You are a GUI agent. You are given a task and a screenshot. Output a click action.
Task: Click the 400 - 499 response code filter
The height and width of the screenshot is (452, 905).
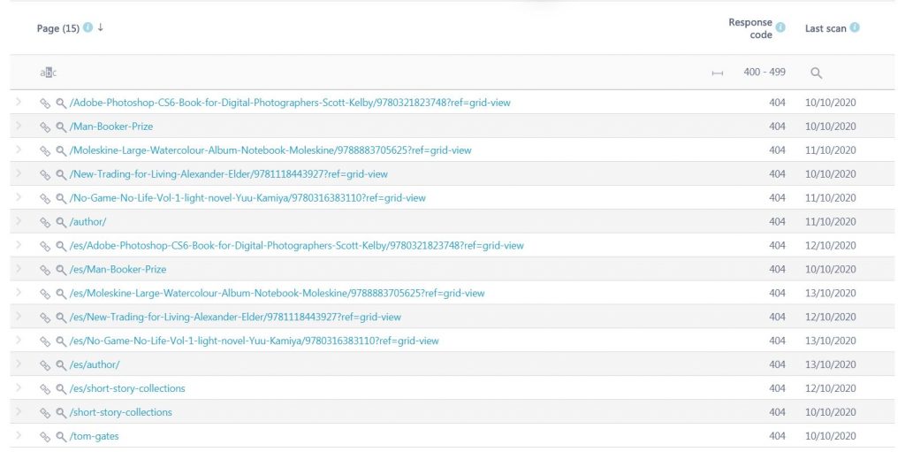coord(764,73)
